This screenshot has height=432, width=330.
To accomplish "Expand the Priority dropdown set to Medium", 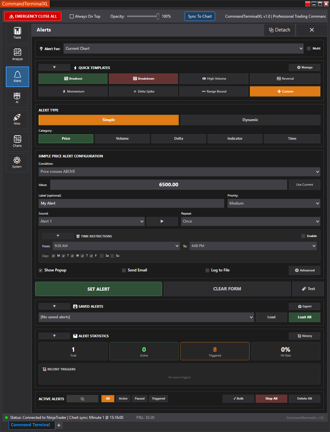I will (273, 203).
